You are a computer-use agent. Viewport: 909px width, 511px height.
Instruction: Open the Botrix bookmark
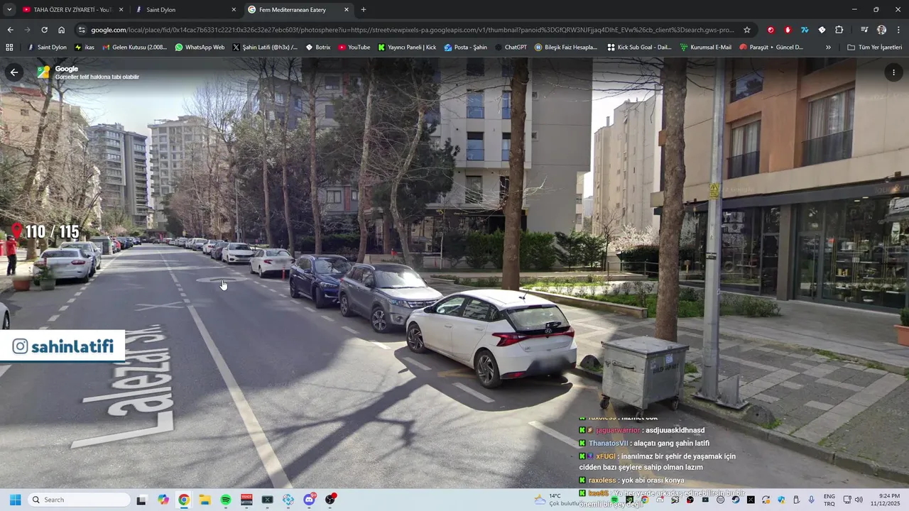(x=318, y=48)
